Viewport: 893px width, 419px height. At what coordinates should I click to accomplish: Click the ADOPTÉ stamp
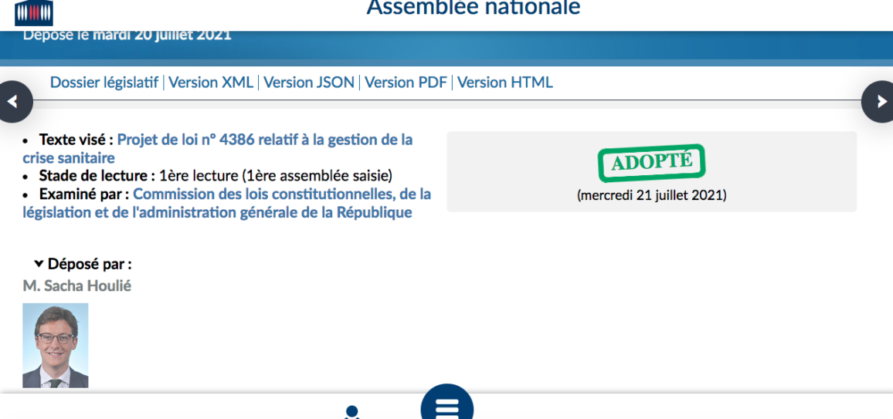pos(651,163)
